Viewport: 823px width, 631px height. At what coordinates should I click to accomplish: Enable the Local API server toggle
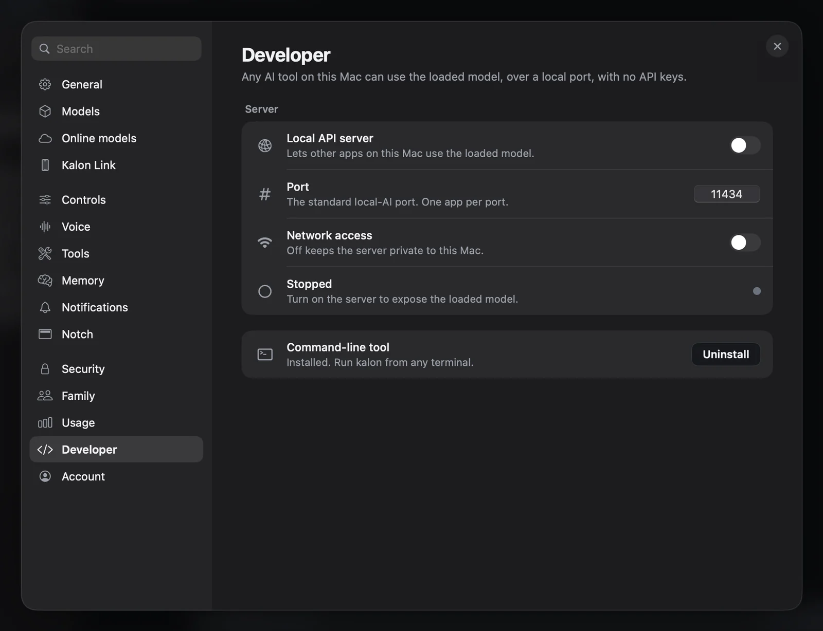click(745, 145)
